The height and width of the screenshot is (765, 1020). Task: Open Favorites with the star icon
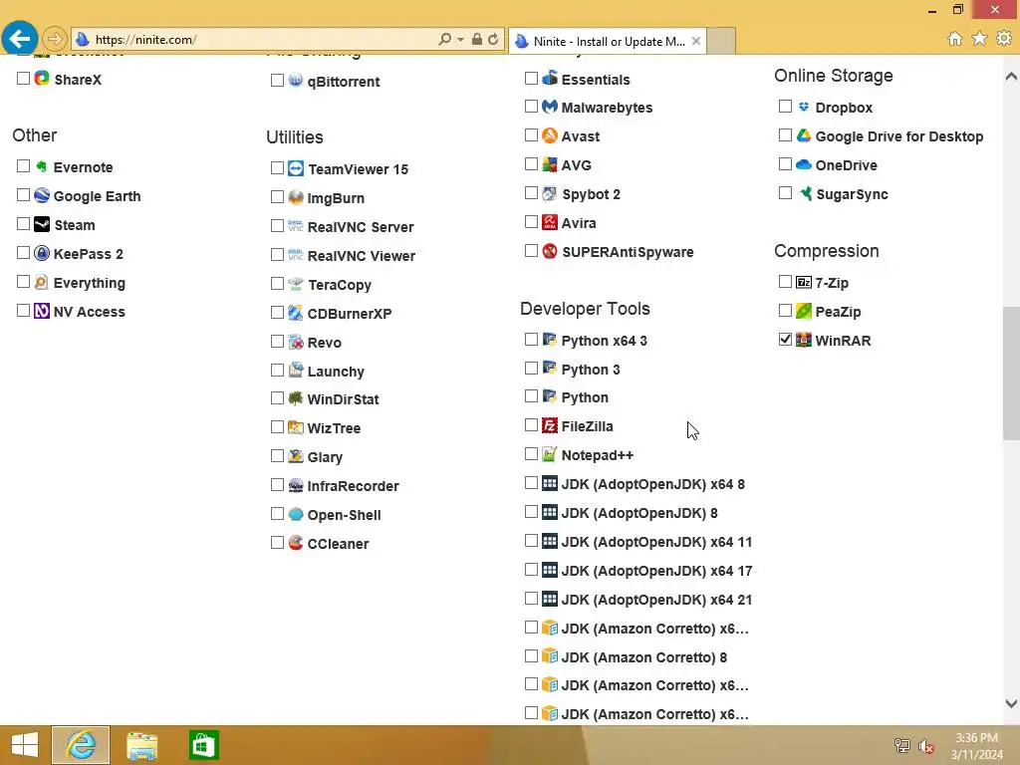click(x=980, y=39)
